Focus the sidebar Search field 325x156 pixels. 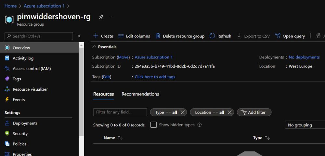[39, 36]
